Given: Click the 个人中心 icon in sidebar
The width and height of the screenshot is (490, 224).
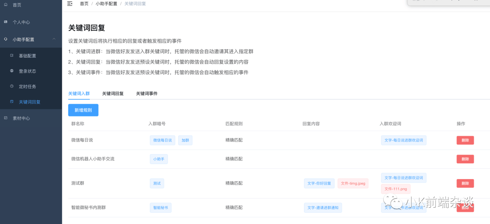Looking at the screenshot, I should click(x=5, y=22).
